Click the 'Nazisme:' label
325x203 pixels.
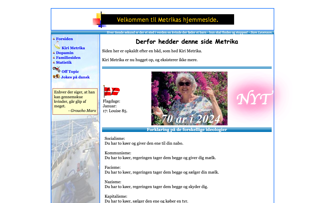click(113, 182)
